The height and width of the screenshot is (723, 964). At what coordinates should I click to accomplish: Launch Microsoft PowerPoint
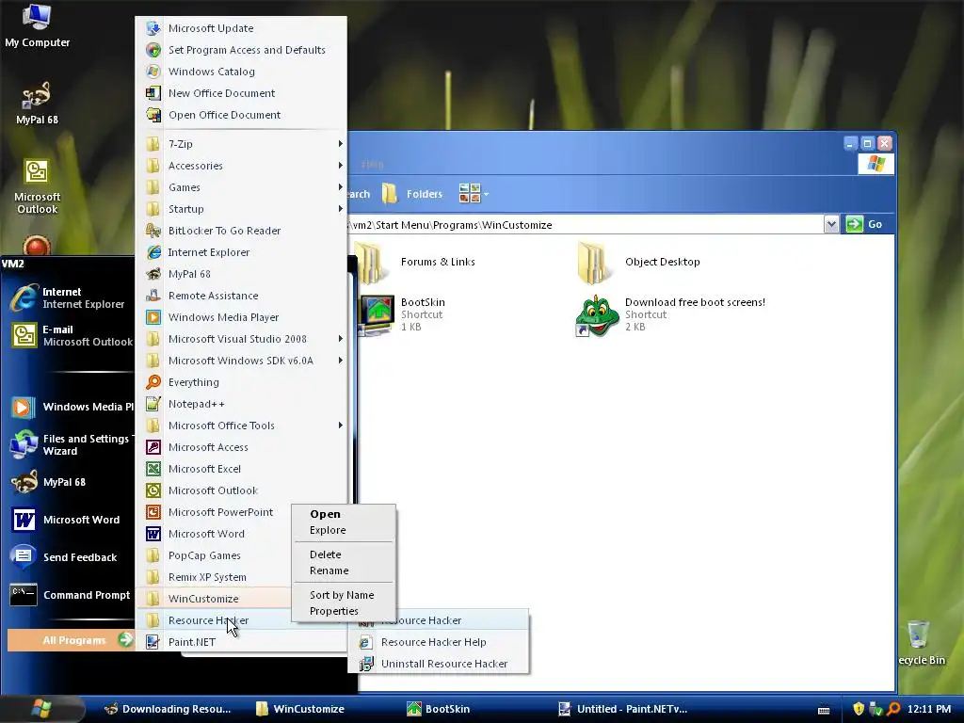pos(216,512)
